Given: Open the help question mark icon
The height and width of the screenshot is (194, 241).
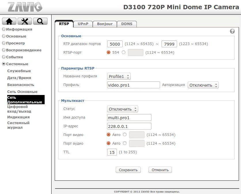Looking at the screenshot, I should (232, 31).
